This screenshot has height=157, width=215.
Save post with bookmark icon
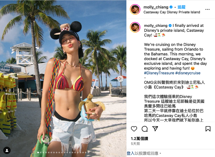[208, 129]
